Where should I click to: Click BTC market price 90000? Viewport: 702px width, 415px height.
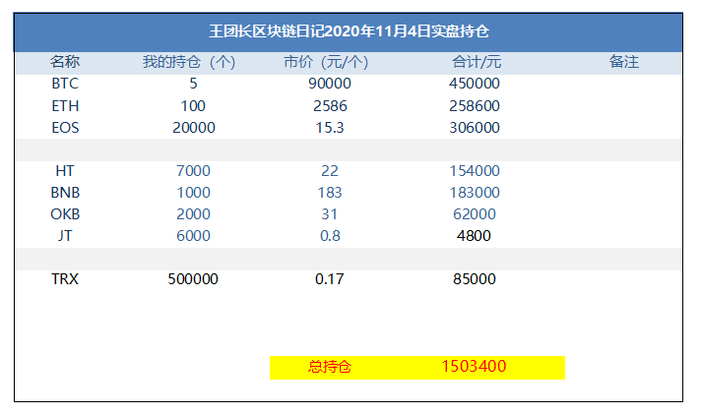click(330, 84)
